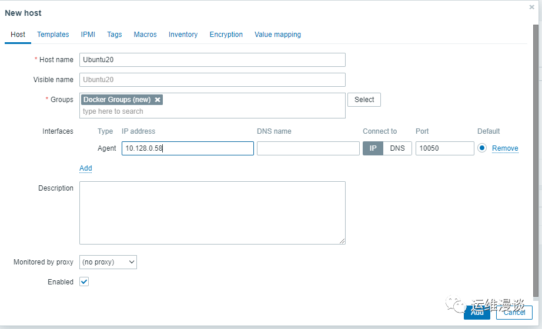Image resolution: width=542 pixels, height=329 pixels.
Task: Open the Tags tab
Action: [115, 35]
